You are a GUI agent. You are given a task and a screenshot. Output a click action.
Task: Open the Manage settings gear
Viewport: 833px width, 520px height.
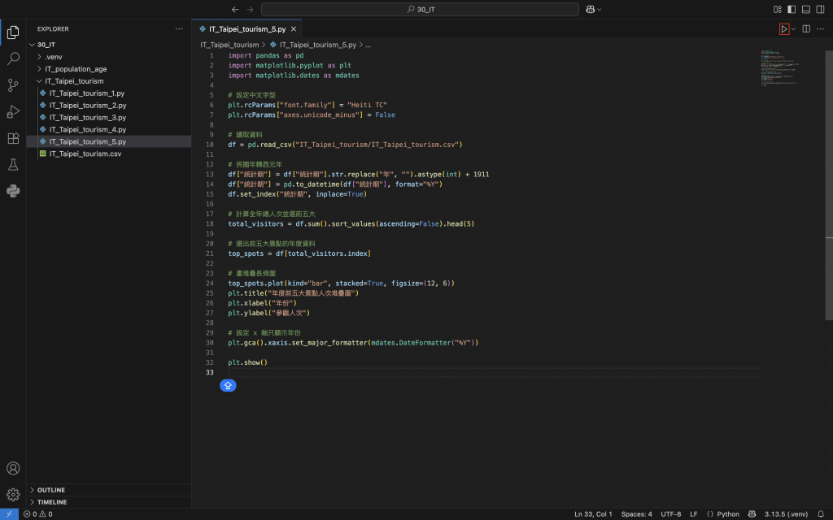[13, 494]
